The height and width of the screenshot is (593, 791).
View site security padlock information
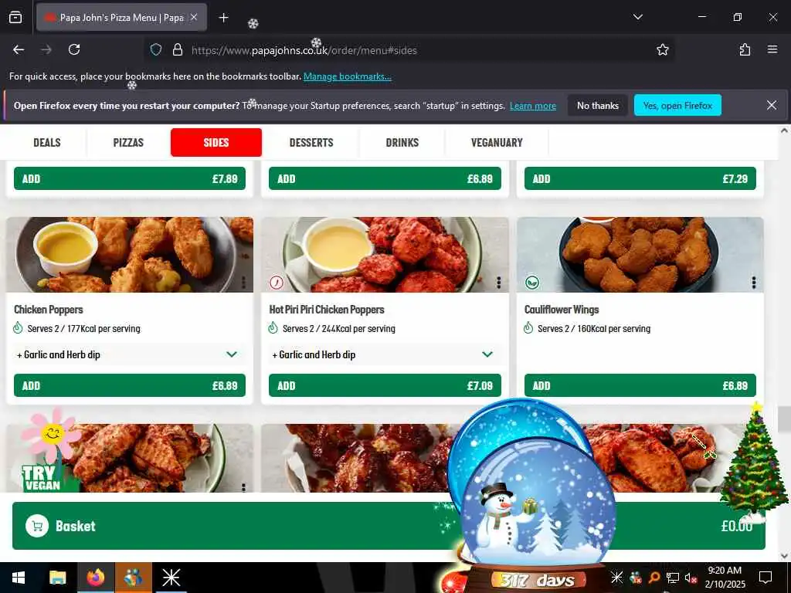[x=177, y=49]
